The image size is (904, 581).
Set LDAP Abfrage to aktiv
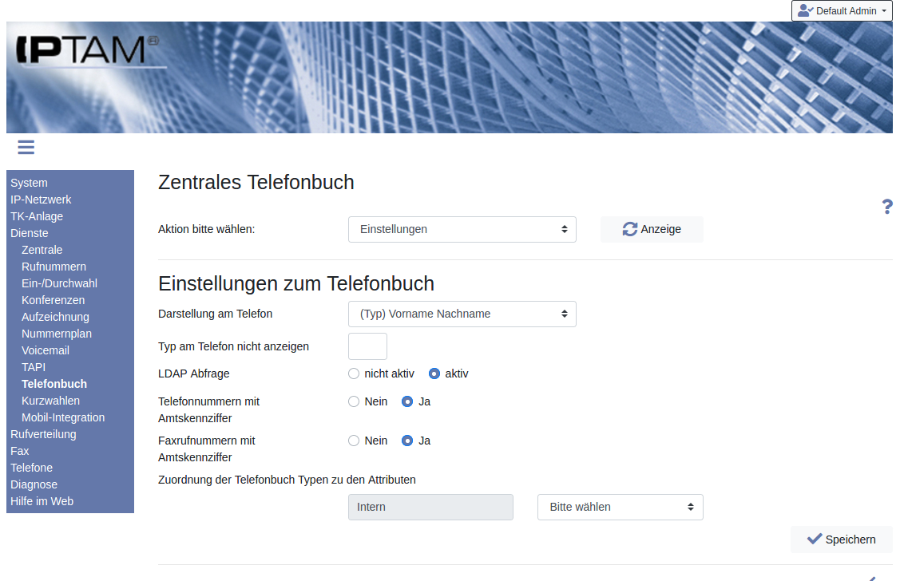point(434,373)
